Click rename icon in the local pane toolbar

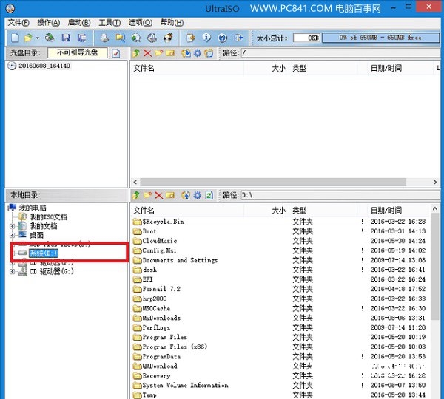point(170,195)
